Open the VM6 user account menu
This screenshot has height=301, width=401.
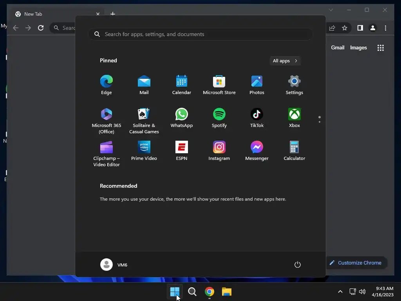click(x=114, y=265)
